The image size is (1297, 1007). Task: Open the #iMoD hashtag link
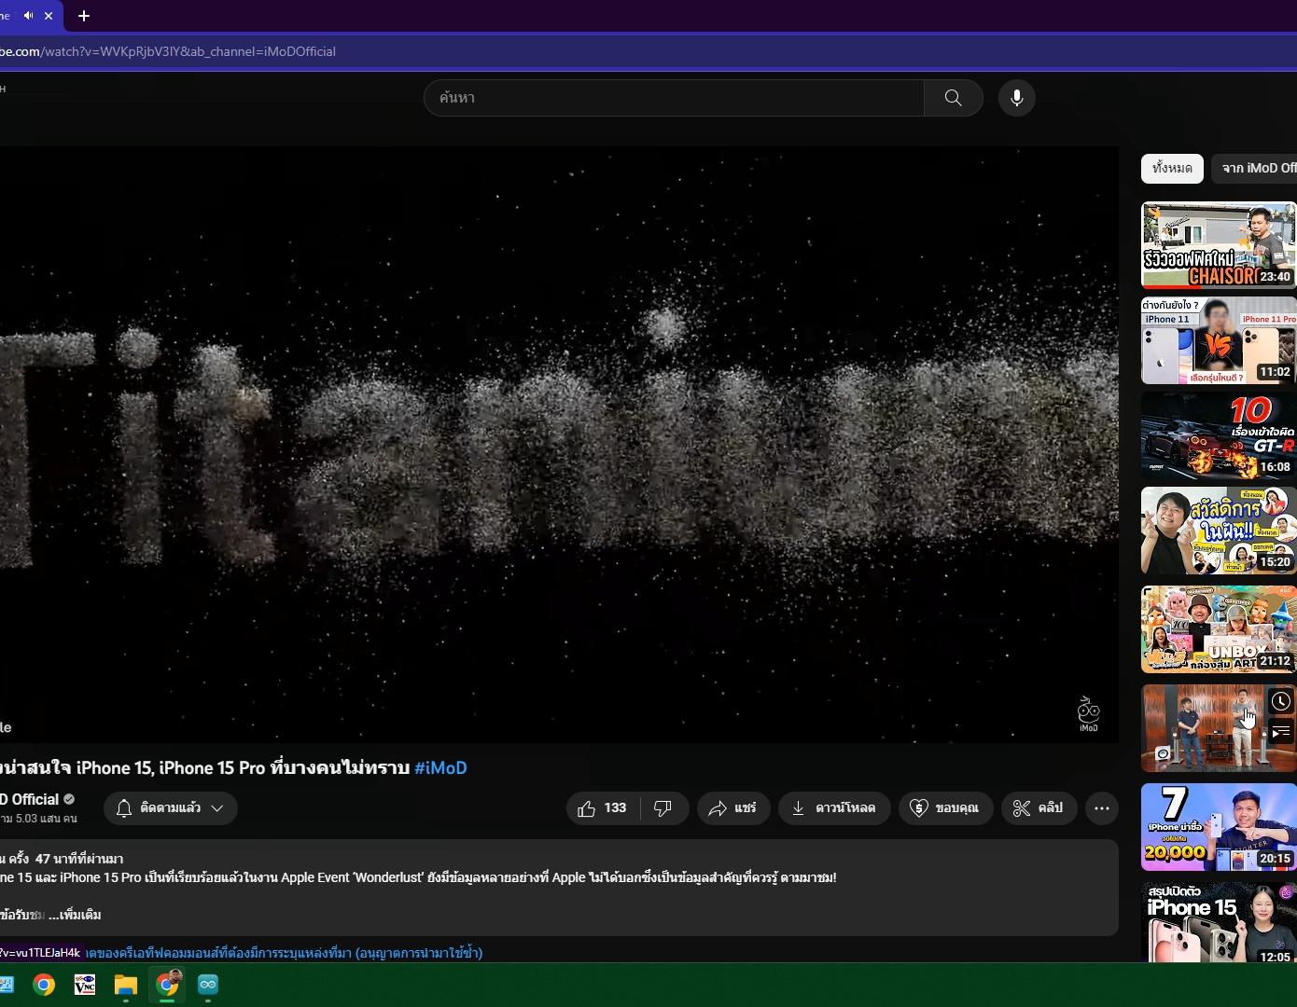(x=440, y=768)
